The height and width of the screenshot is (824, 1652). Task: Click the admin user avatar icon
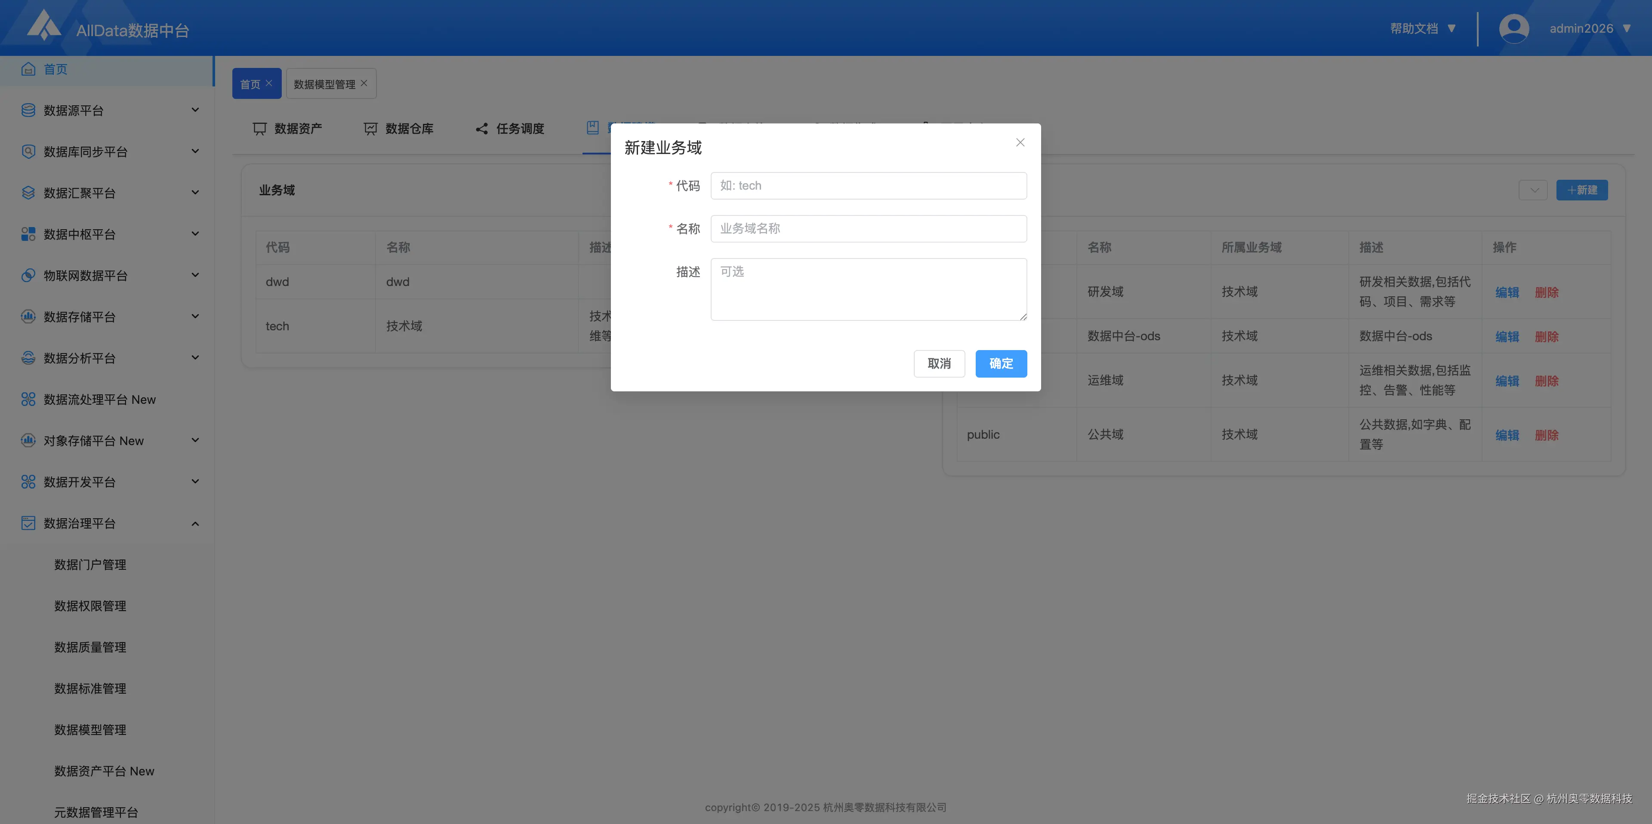coord(1513,28)
